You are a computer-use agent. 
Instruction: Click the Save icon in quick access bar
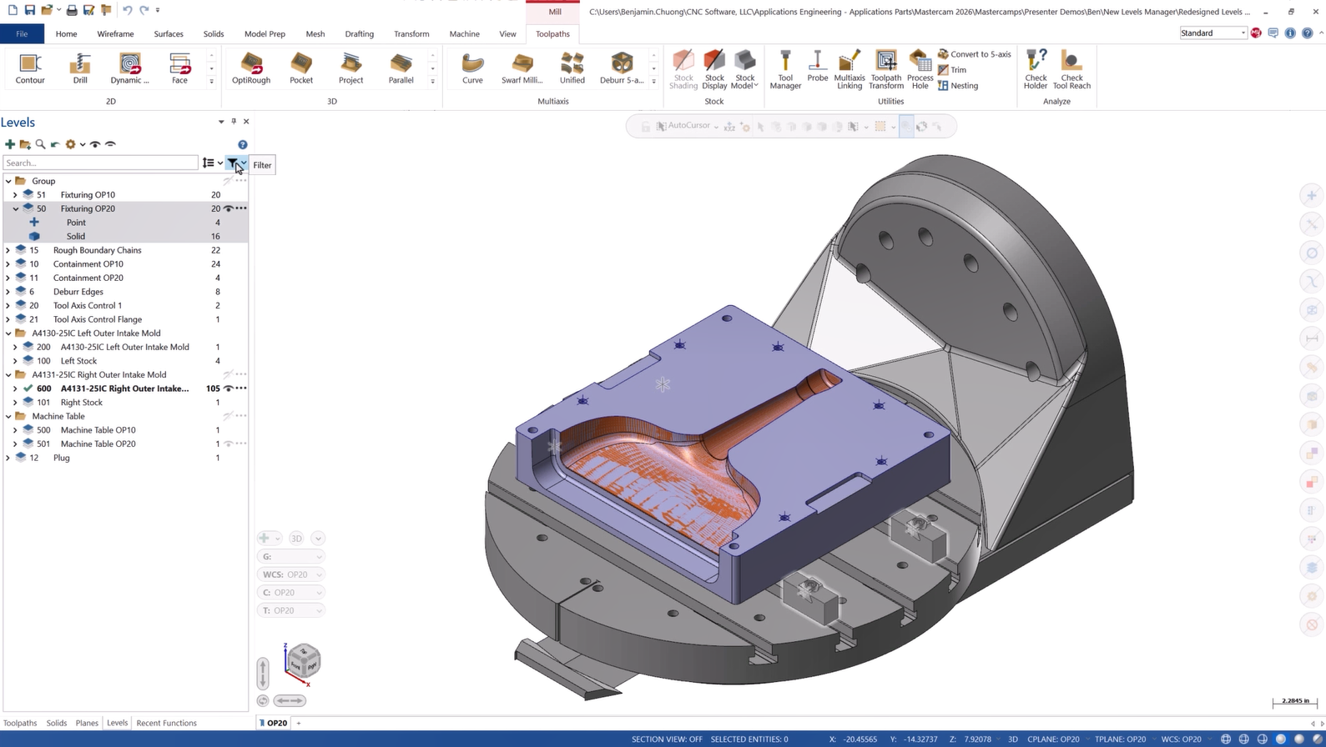pos(29,10)
